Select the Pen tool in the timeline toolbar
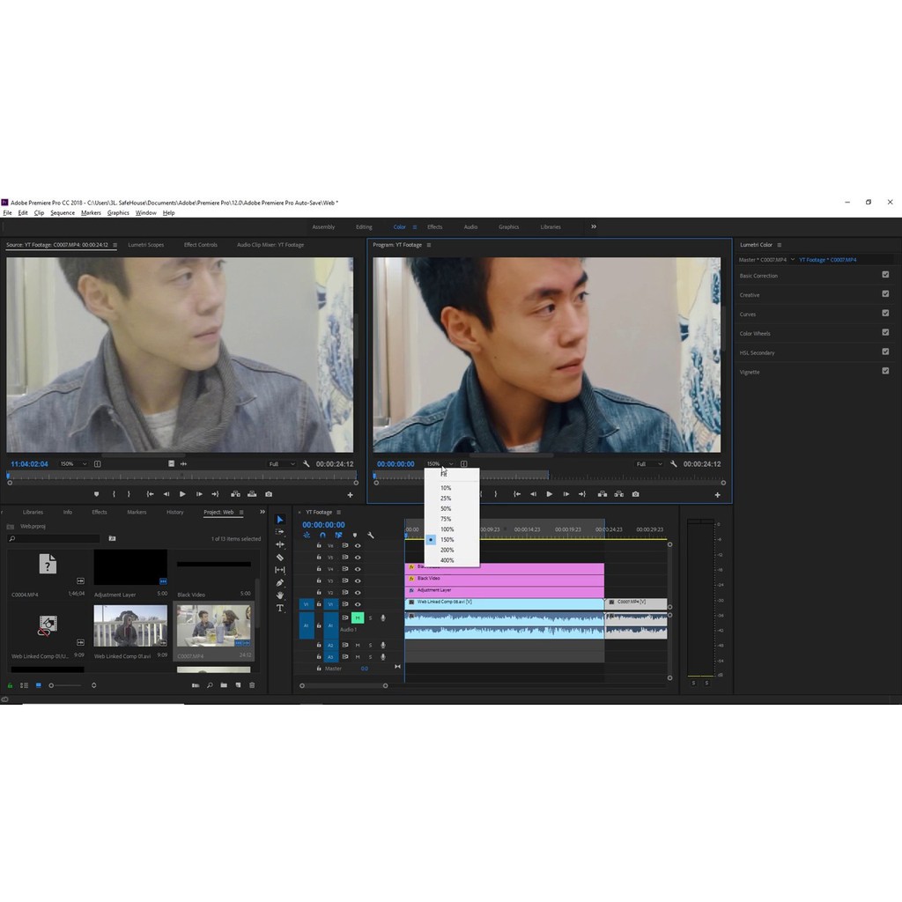Image resolution: width=902 pixels, height=902 pixels. click(281, 580)
